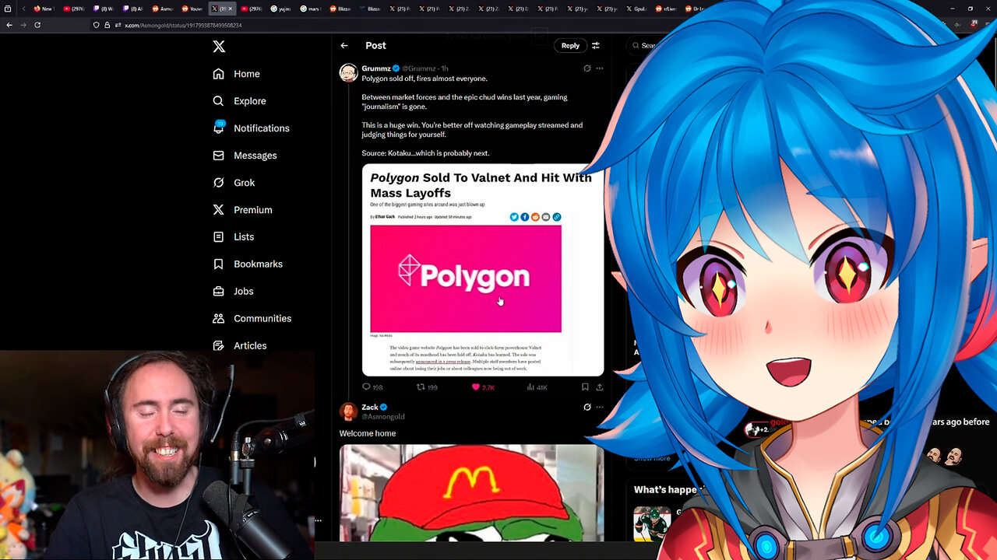This screenshot has width=997, height=560.
Task: Click Grok explain icon on Grummz post
Action: 587,68
